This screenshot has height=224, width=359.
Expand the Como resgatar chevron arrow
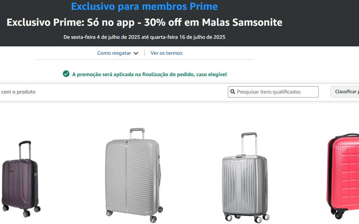(136, 53)
